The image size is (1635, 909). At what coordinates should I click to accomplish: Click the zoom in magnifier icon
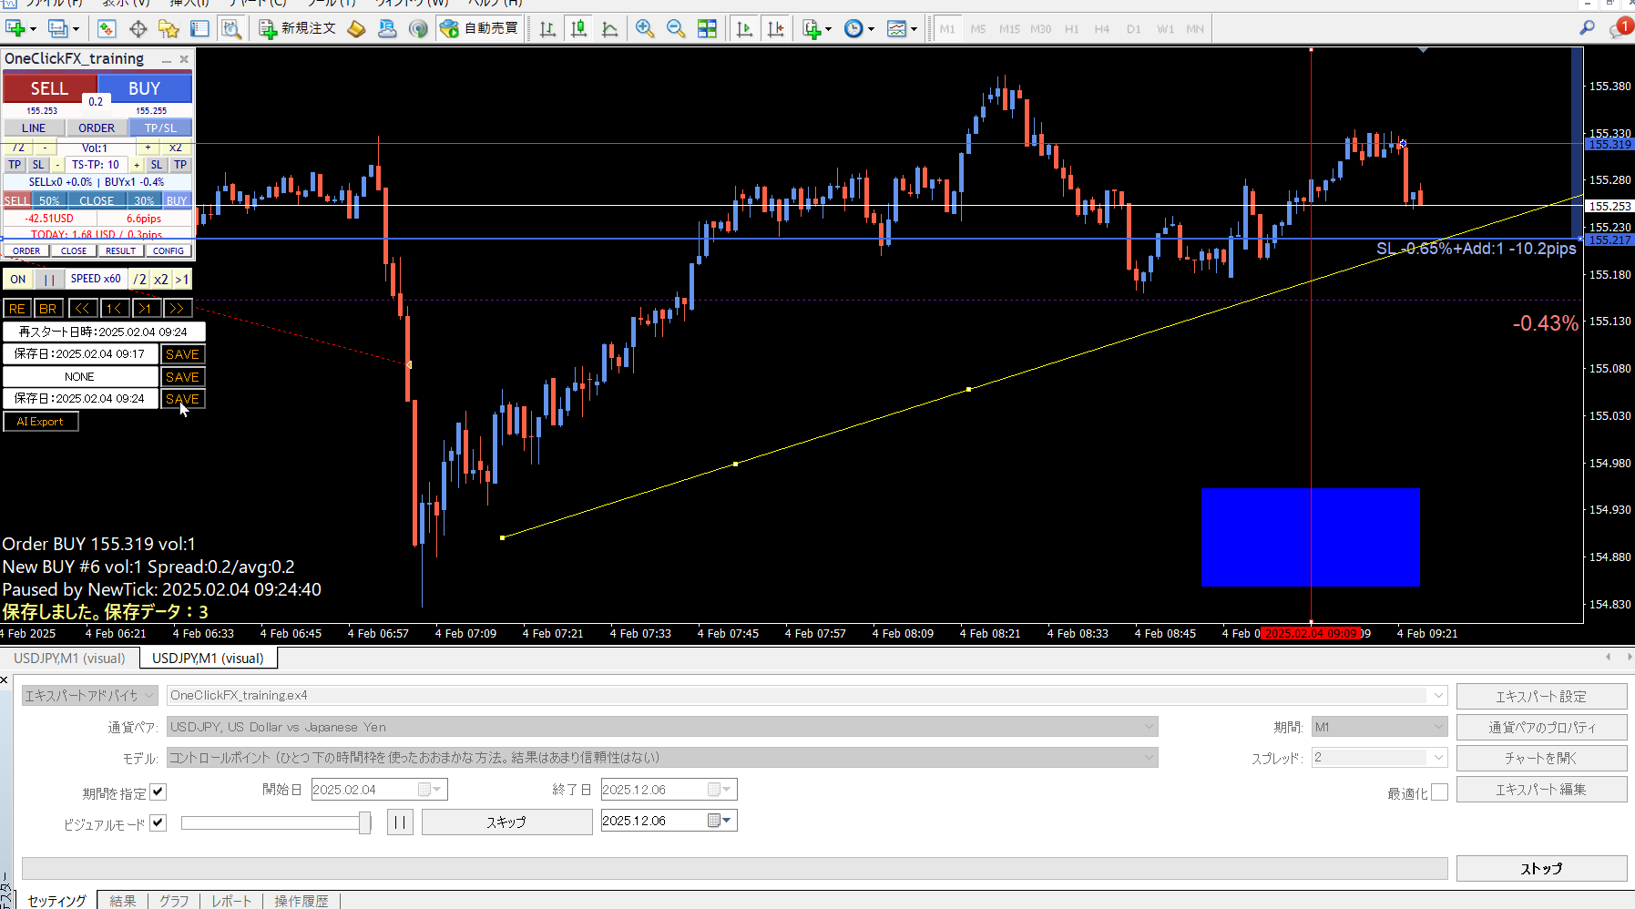click(645, 29)
